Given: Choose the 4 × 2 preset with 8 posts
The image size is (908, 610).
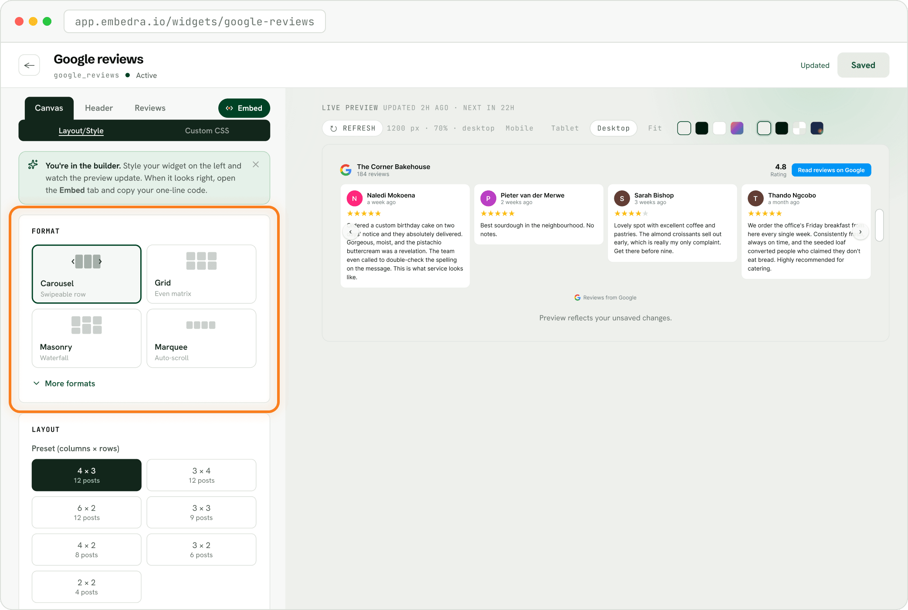Looking at the screenshot, I should click(87, 549).
